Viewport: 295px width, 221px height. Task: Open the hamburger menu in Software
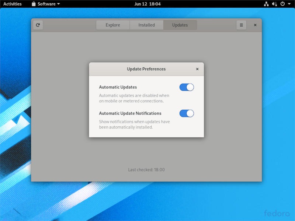pyautogui.click(x=241, y=25)
